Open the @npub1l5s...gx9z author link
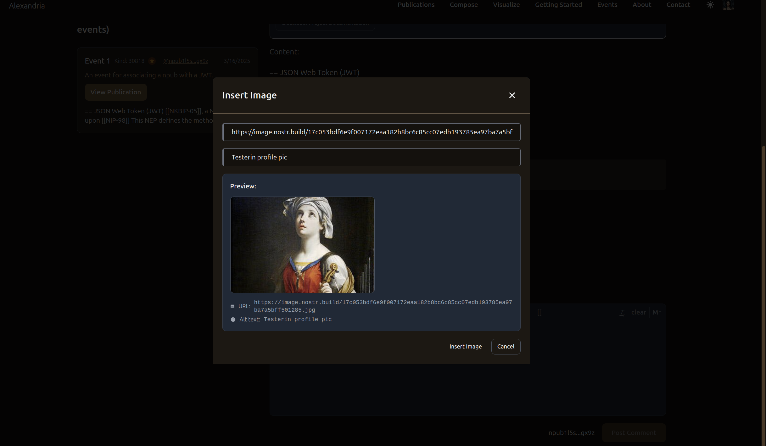Screen dimensions: 766x446 [186, 61]
